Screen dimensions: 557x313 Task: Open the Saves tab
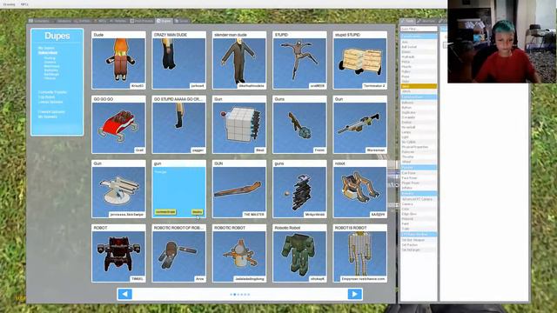(182, 21)
